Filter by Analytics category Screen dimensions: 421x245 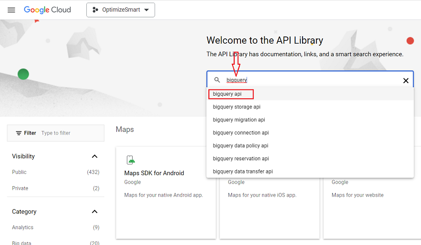point(56,227)
